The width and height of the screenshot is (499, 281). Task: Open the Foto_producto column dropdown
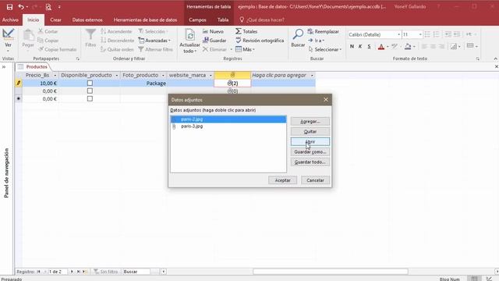tap(163, 76)
